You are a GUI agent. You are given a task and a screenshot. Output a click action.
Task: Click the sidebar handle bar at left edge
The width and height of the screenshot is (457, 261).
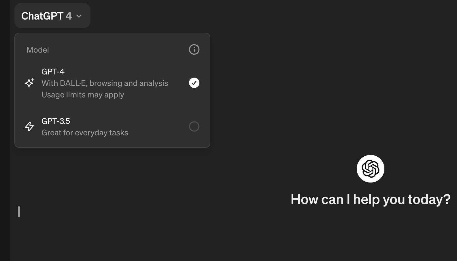19,212
